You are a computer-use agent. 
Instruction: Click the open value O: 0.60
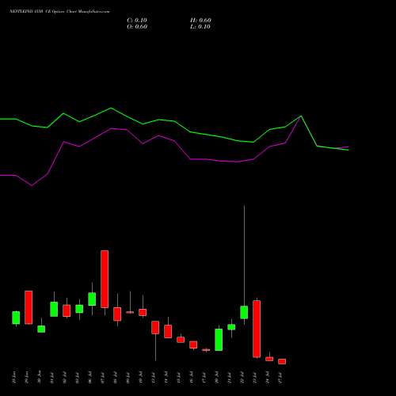click(137, 27)
